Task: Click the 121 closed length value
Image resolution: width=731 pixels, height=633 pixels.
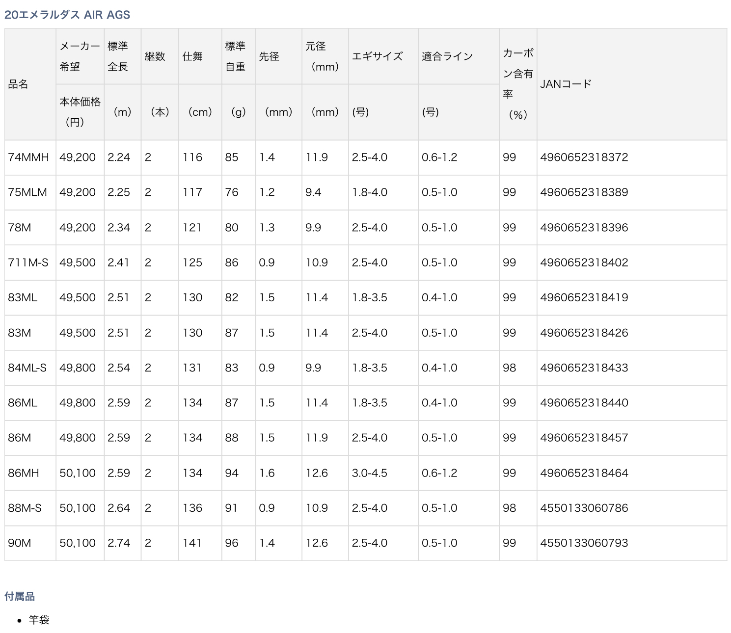Action: coord(192,228)
